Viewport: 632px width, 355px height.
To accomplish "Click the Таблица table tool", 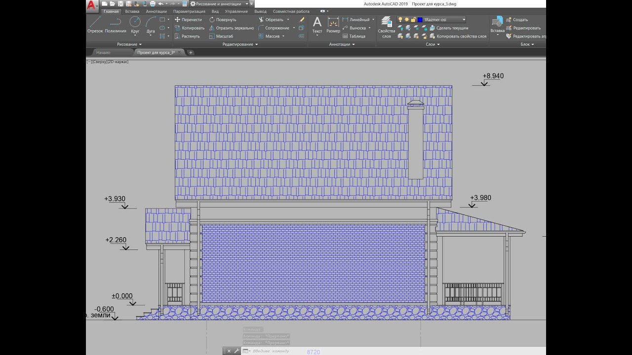I will click(x=354, y=36).
